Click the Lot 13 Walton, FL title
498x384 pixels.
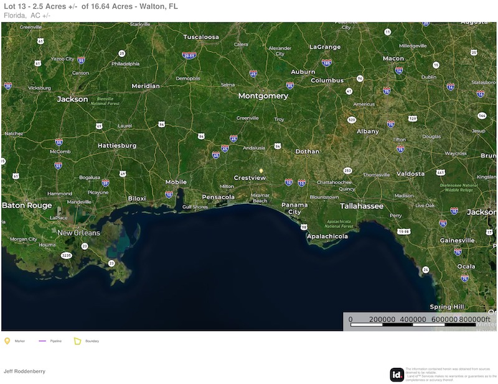pos(90,6)
